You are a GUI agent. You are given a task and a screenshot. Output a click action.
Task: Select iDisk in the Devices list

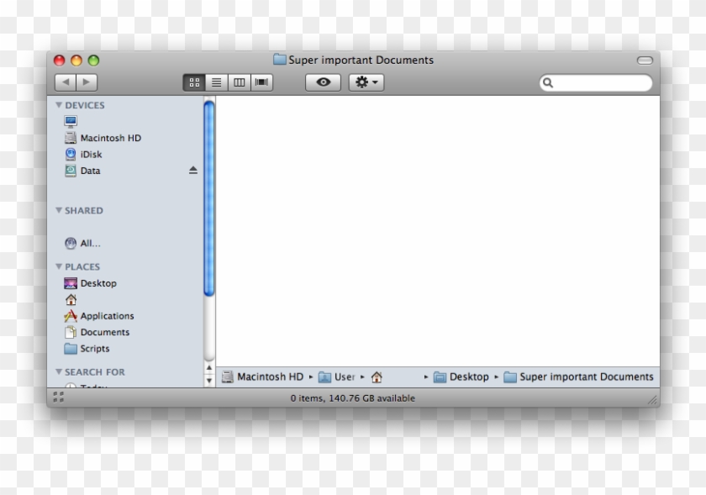91,154
